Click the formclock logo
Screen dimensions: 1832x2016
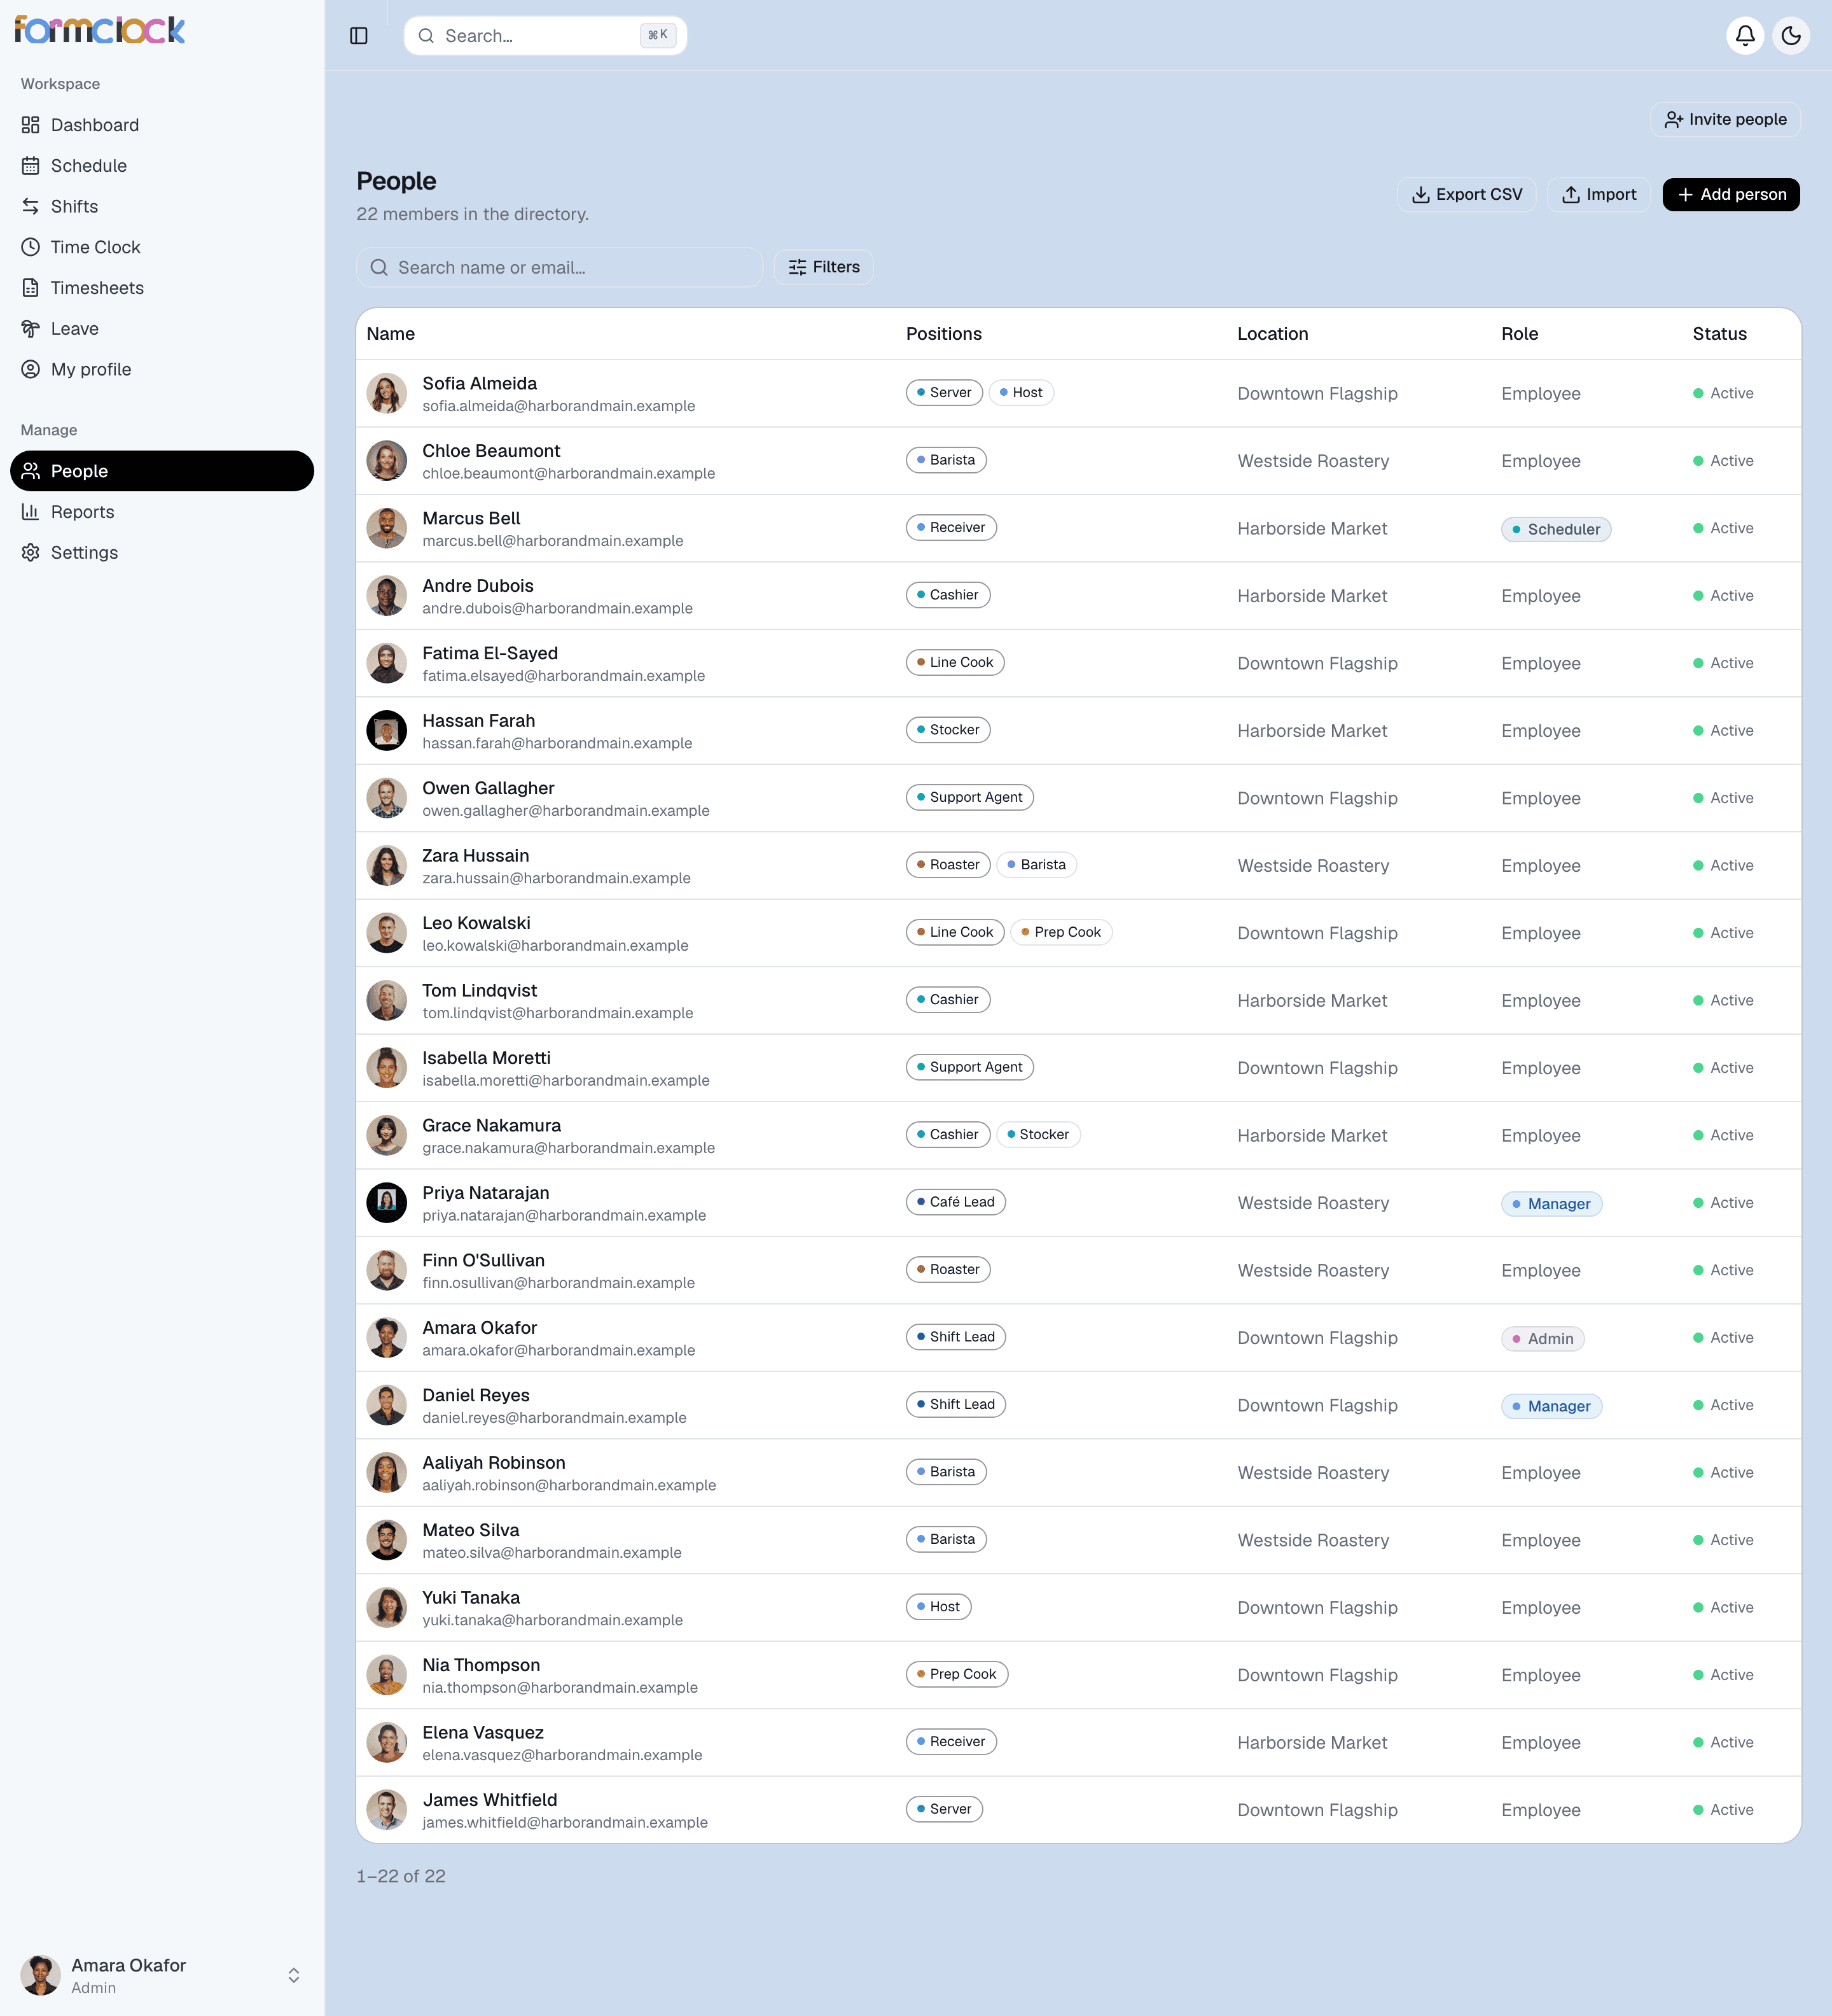tap(100, 31)
